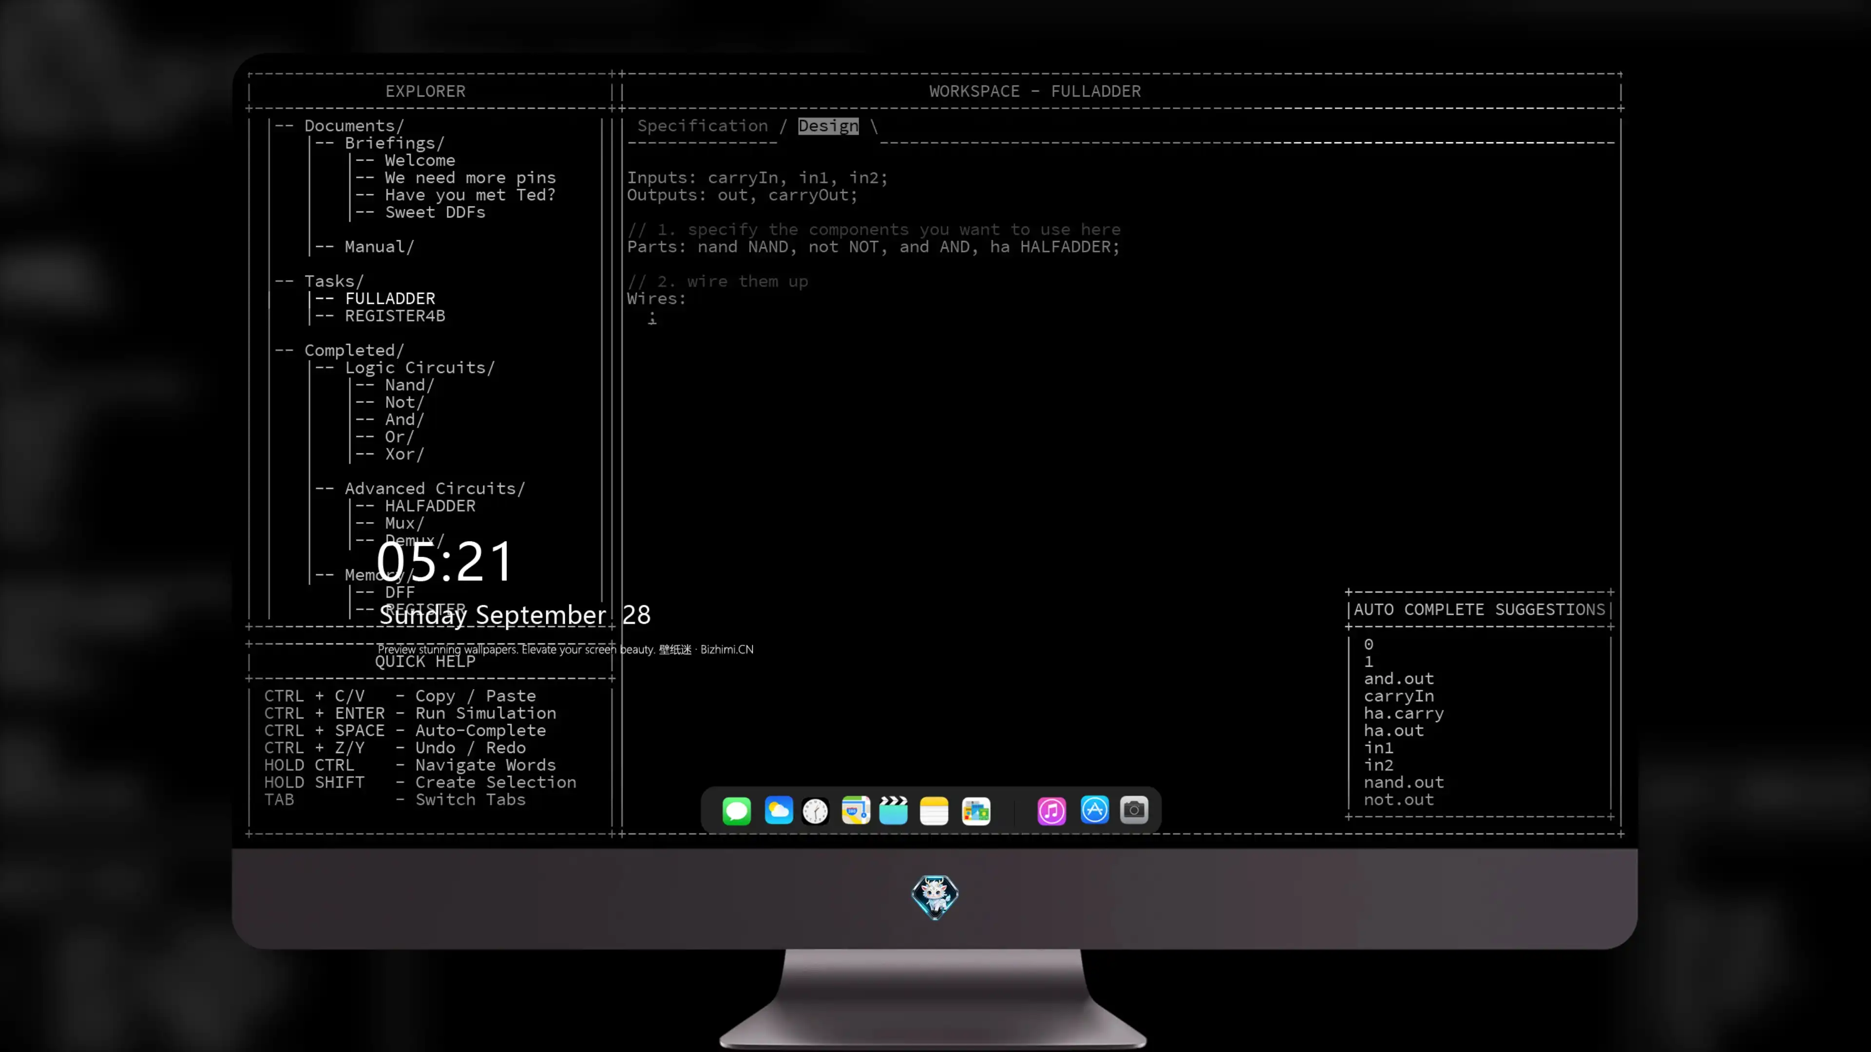The height and width of the screenshot is (1052, 1871).
Task: Open the Notes app in the dock
Action: tap(934, 810)
